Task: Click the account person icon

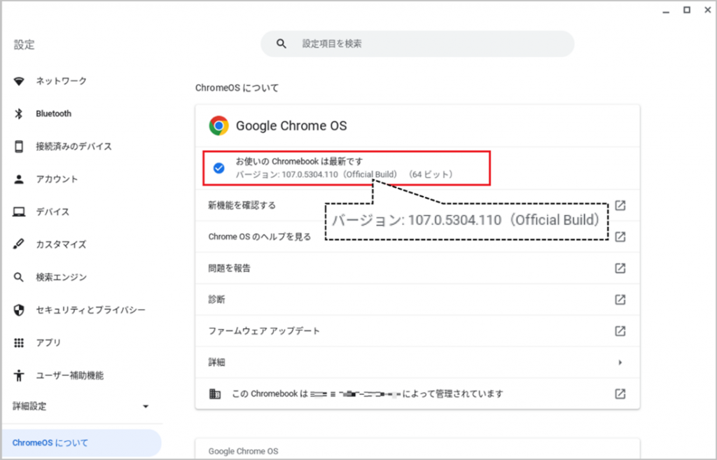Action: pos(20,179)
